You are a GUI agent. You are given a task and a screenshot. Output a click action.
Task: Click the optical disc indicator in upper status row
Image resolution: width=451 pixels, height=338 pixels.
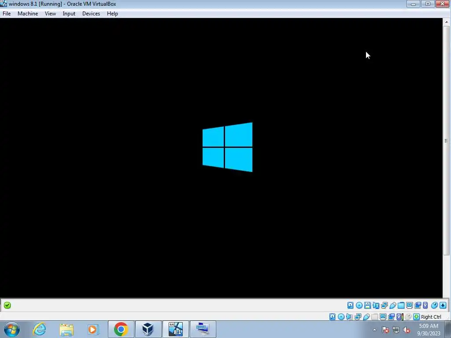coord(359,305)
